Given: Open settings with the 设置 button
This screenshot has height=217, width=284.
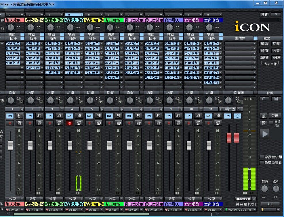Looking at the screenshot, I should 264,15.
